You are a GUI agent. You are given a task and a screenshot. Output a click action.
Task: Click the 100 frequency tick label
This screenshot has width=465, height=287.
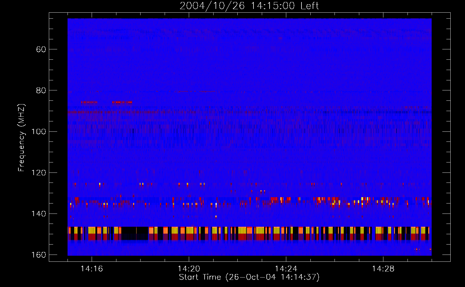pos(39,132)
